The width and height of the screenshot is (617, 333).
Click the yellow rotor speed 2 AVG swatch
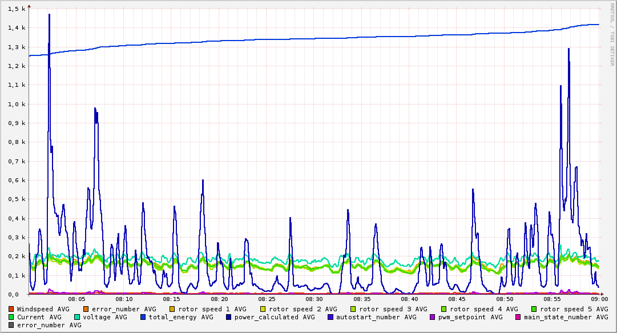(263, 310)
